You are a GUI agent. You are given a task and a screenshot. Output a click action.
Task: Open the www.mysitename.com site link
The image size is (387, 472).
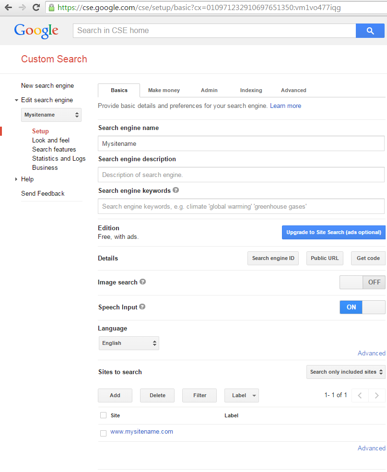point(142,432)
